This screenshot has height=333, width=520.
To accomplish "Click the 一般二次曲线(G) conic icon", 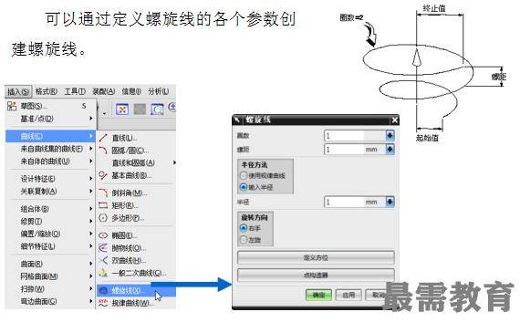I will pyautogui.click(x=103, y=273).
